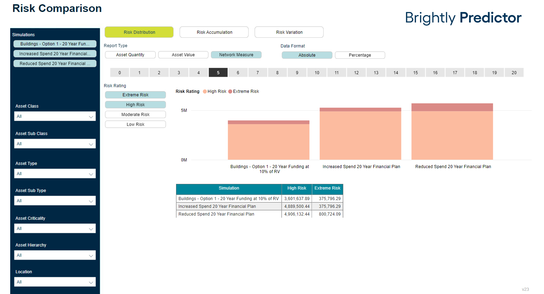Screen dimensions: 544x294
Task: Toggle the Reduced Spend 20 Year simulation
Action: pyautogui.click(x=55, y=64)
